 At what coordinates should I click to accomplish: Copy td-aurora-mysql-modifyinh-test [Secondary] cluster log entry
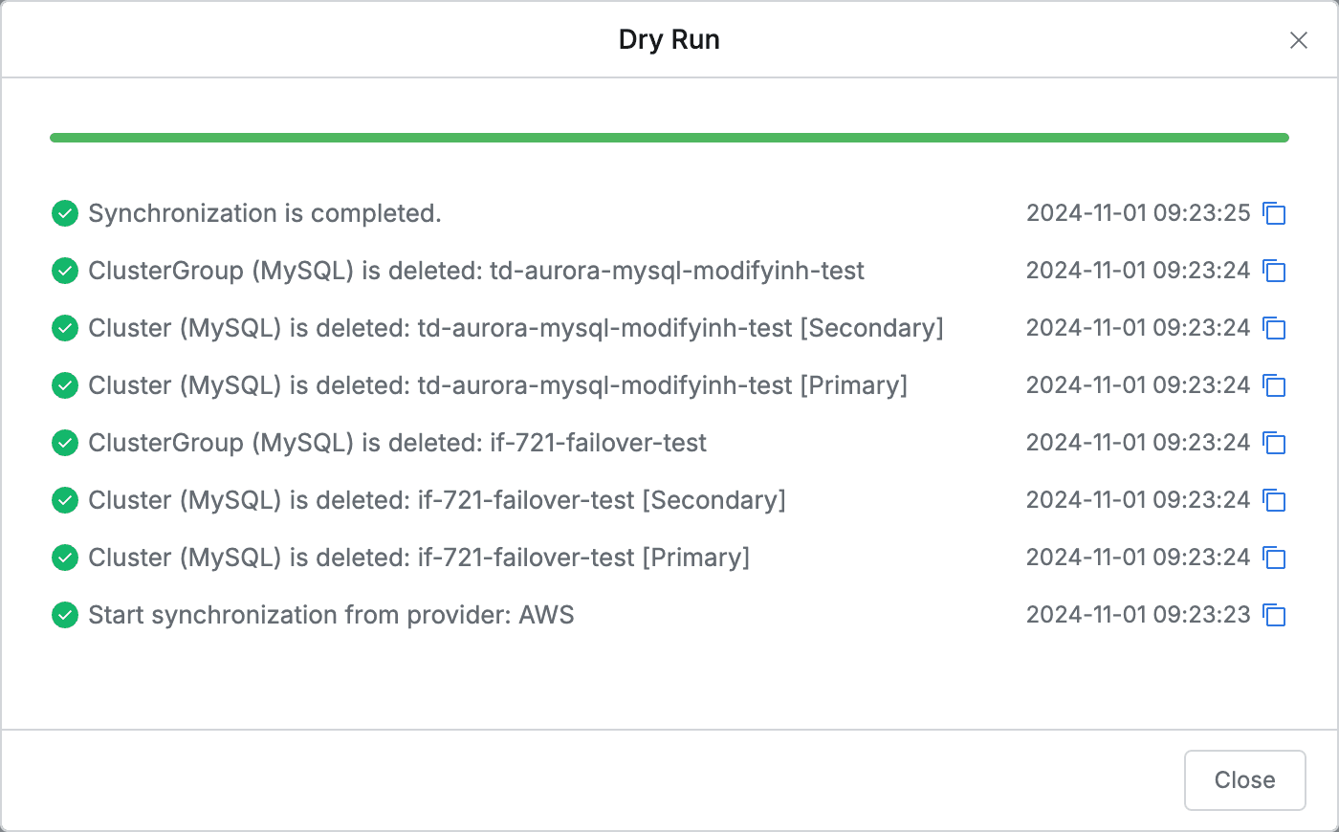tap(1274, 328)
